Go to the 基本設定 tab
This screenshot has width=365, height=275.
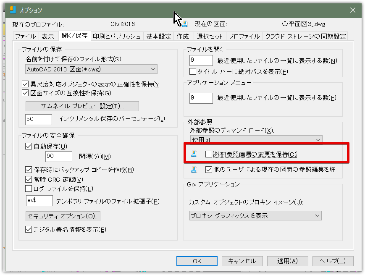159,36
